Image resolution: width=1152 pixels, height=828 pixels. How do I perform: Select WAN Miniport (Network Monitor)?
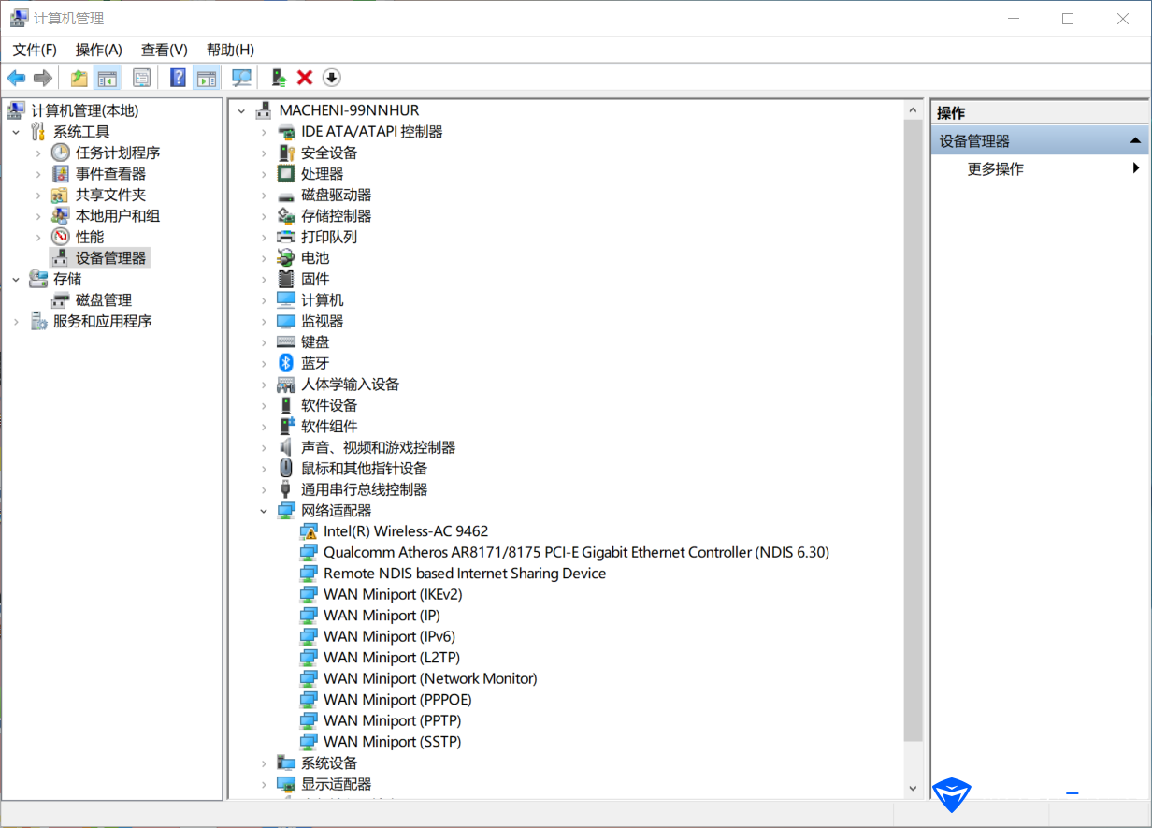[430, 679]
